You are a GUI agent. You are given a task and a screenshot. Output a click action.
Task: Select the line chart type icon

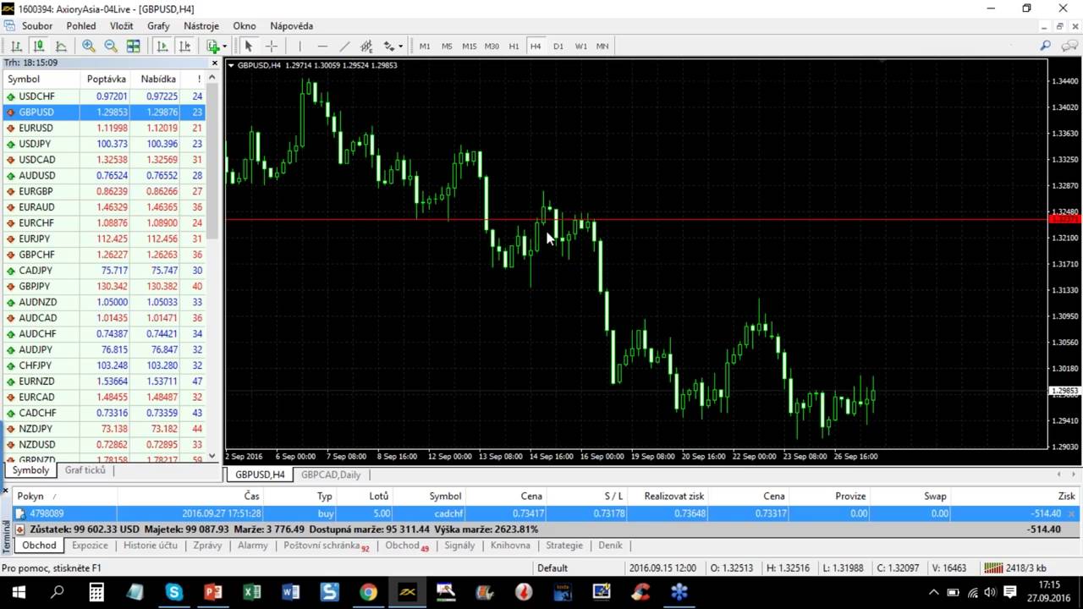point(60,47)
